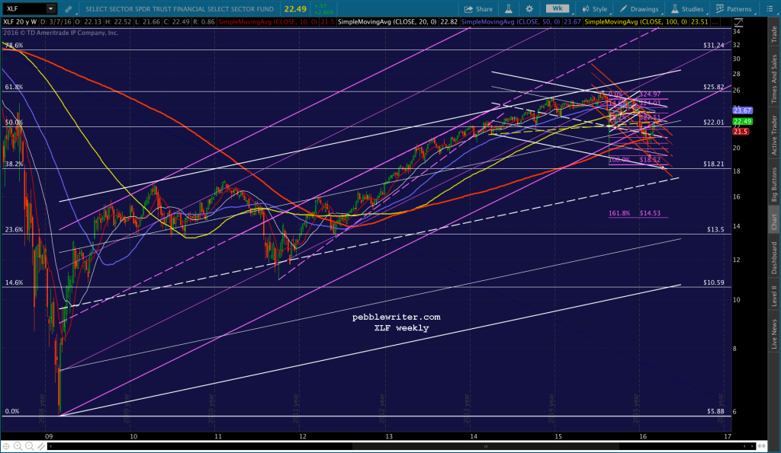Click the drawing lines icon at bottom left
Image resolution: width=781 pixels, height=453 pixels.
(x=41, y=446)
